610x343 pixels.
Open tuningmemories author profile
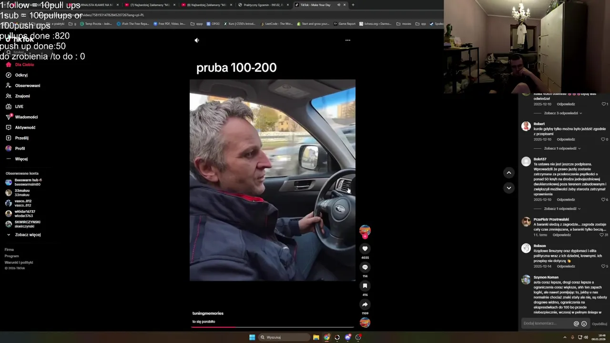tap(208, 313)
